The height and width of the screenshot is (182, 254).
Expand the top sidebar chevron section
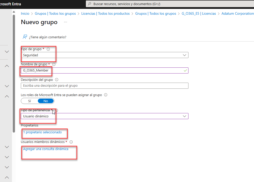tap(7, 52)
